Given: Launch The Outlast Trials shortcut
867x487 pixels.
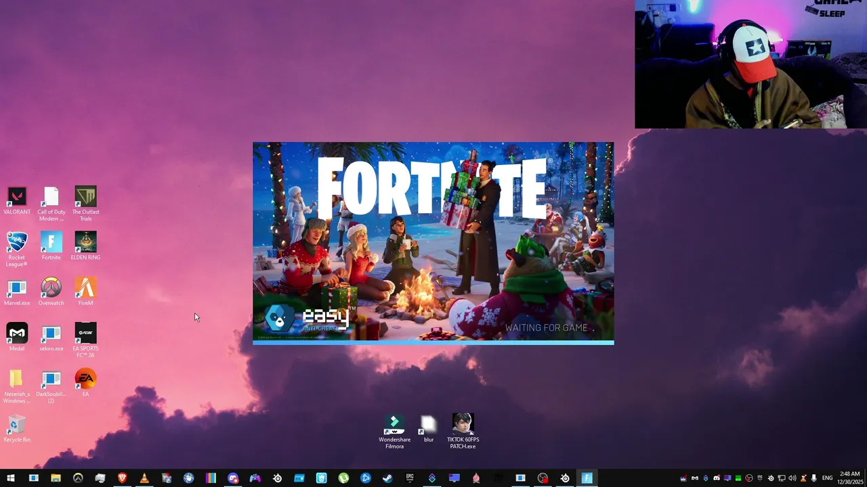Looking at the screenshot, I should (85, 204).
